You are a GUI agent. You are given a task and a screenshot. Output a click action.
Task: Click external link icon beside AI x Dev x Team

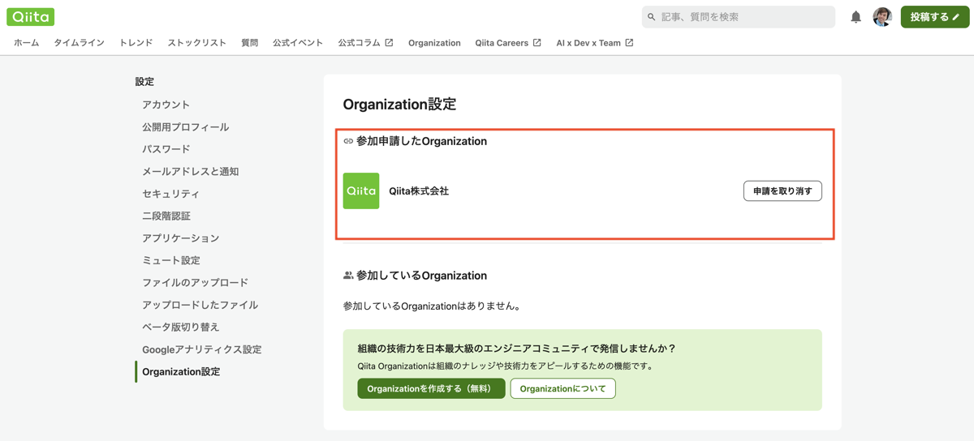point(629,43)
